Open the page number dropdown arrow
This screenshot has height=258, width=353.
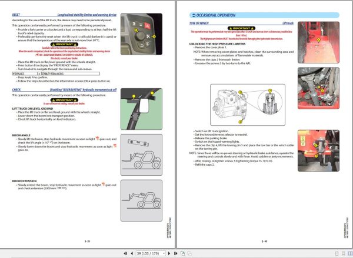pos(164,253)
